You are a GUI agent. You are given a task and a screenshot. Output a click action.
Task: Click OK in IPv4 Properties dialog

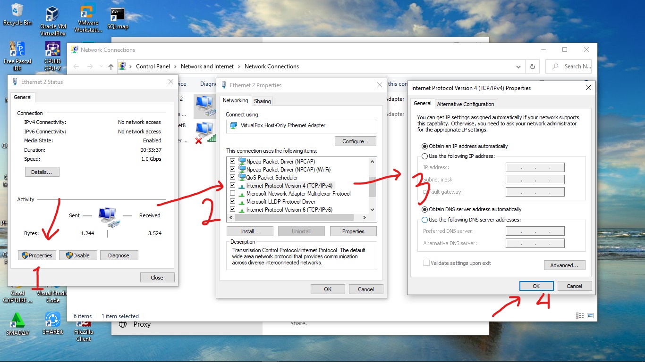click(x=536, y=286)
